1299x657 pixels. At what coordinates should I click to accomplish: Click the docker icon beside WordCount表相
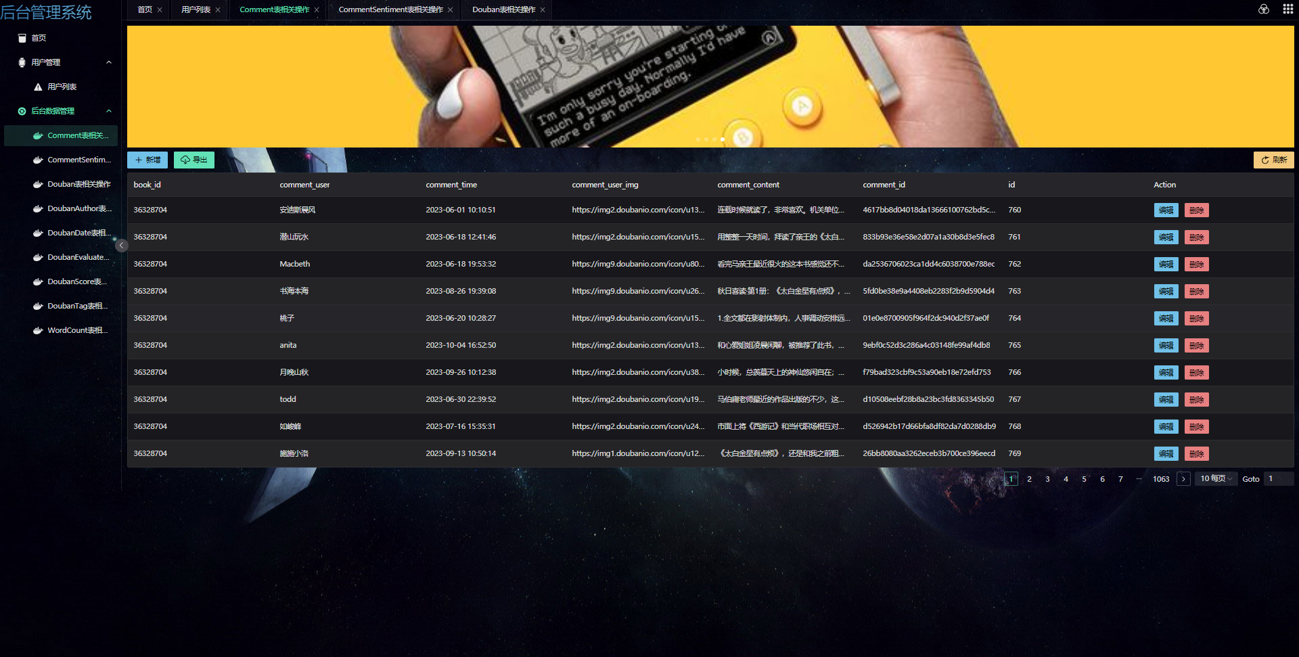38,330
